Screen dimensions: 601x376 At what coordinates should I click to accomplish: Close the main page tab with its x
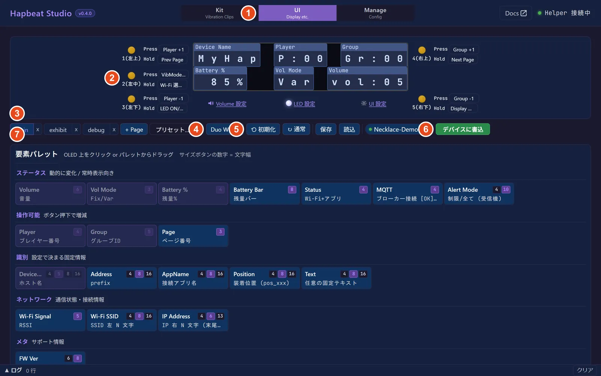38,129
